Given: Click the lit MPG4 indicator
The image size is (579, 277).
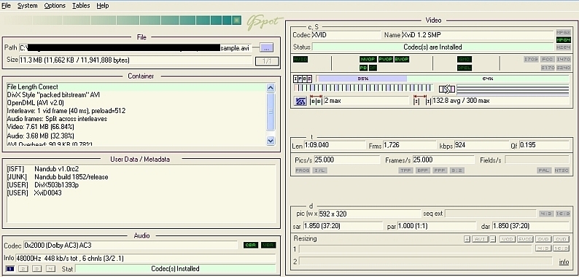Looking at the screenshot, I should (564, 40).
